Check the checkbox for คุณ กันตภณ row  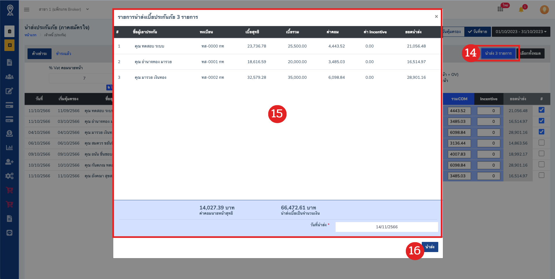pos(541,164)
